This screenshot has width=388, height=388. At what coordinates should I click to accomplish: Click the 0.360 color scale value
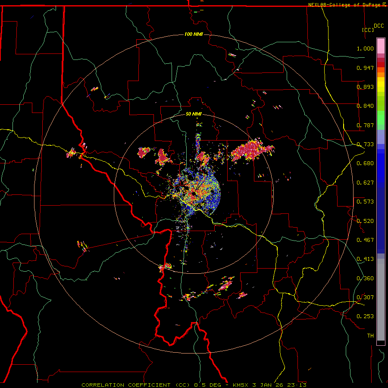pos(365,278)
